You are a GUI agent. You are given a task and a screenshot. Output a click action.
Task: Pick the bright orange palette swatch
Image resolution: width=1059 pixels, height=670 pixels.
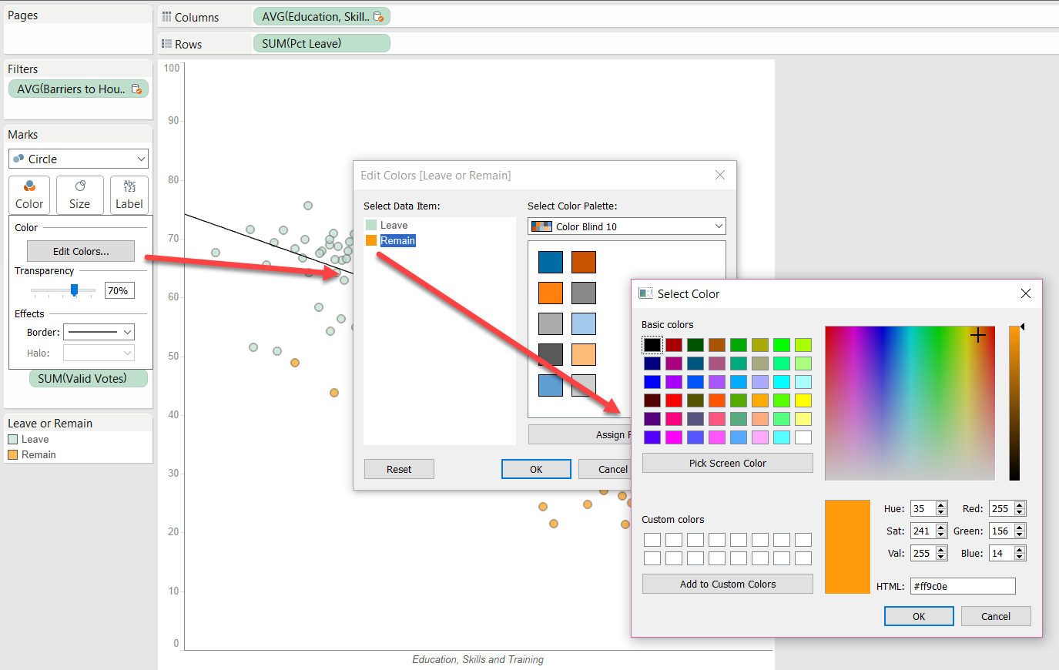pyautogui.click(x=551, y=293)
